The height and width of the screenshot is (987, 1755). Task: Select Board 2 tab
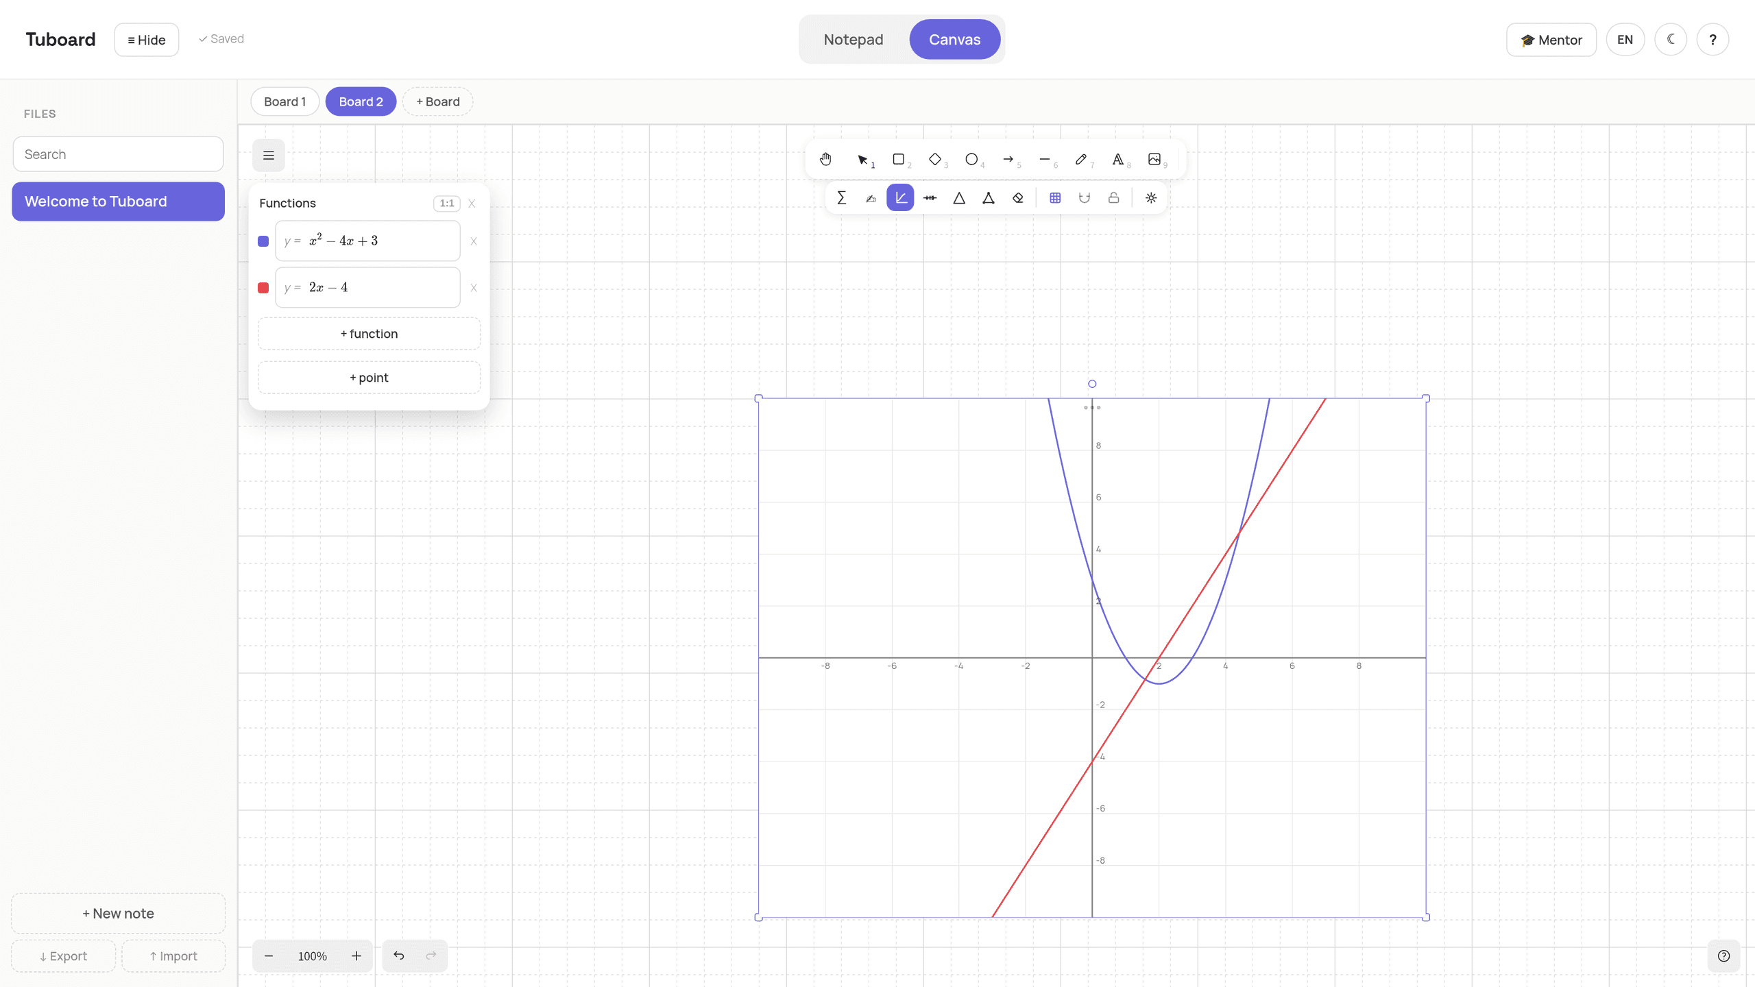coord(361,101)
